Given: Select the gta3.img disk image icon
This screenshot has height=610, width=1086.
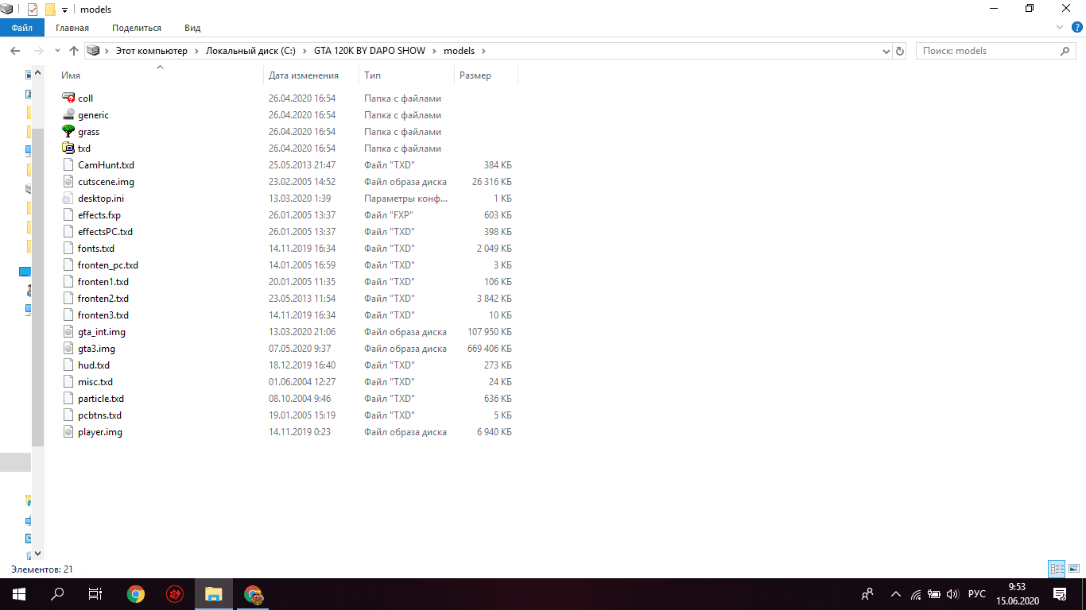Looking at the screenshot, I should point(68,349).
